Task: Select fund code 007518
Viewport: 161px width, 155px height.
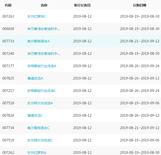Action: coord(8,103)
